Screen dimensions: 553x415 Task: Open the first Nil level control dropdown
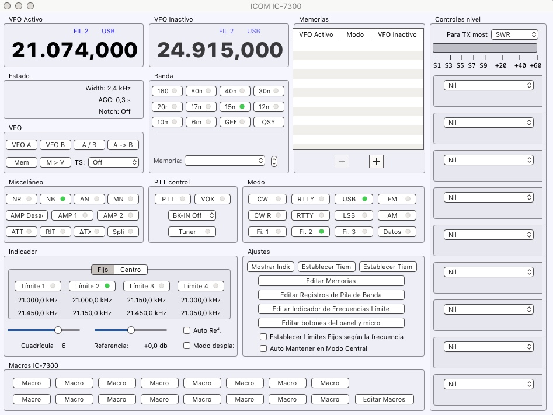coord(488,85)
